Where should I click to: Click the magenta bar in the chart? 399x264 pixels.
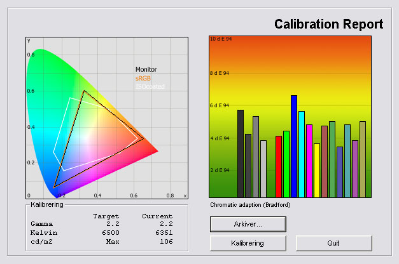[x=309, y=161]
